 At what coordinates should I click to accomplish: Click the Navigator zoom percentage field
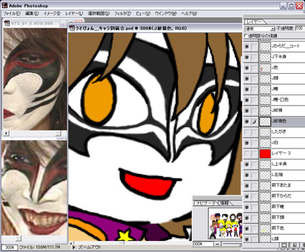[203, 244]
